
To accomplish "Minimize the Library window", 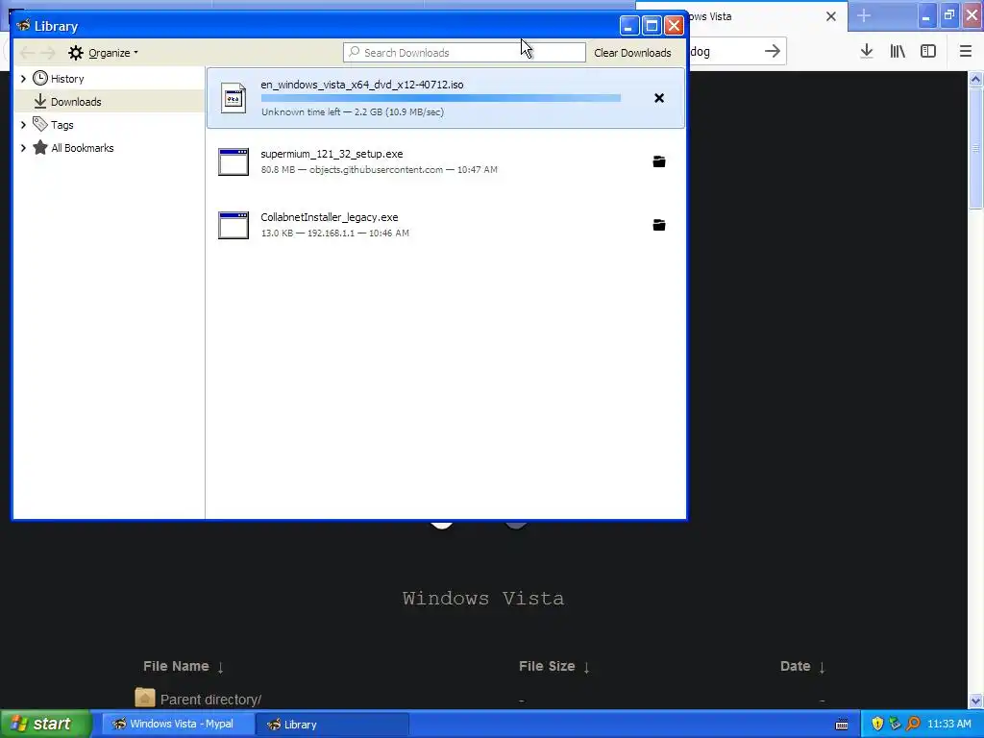I will tap(629, 26).
